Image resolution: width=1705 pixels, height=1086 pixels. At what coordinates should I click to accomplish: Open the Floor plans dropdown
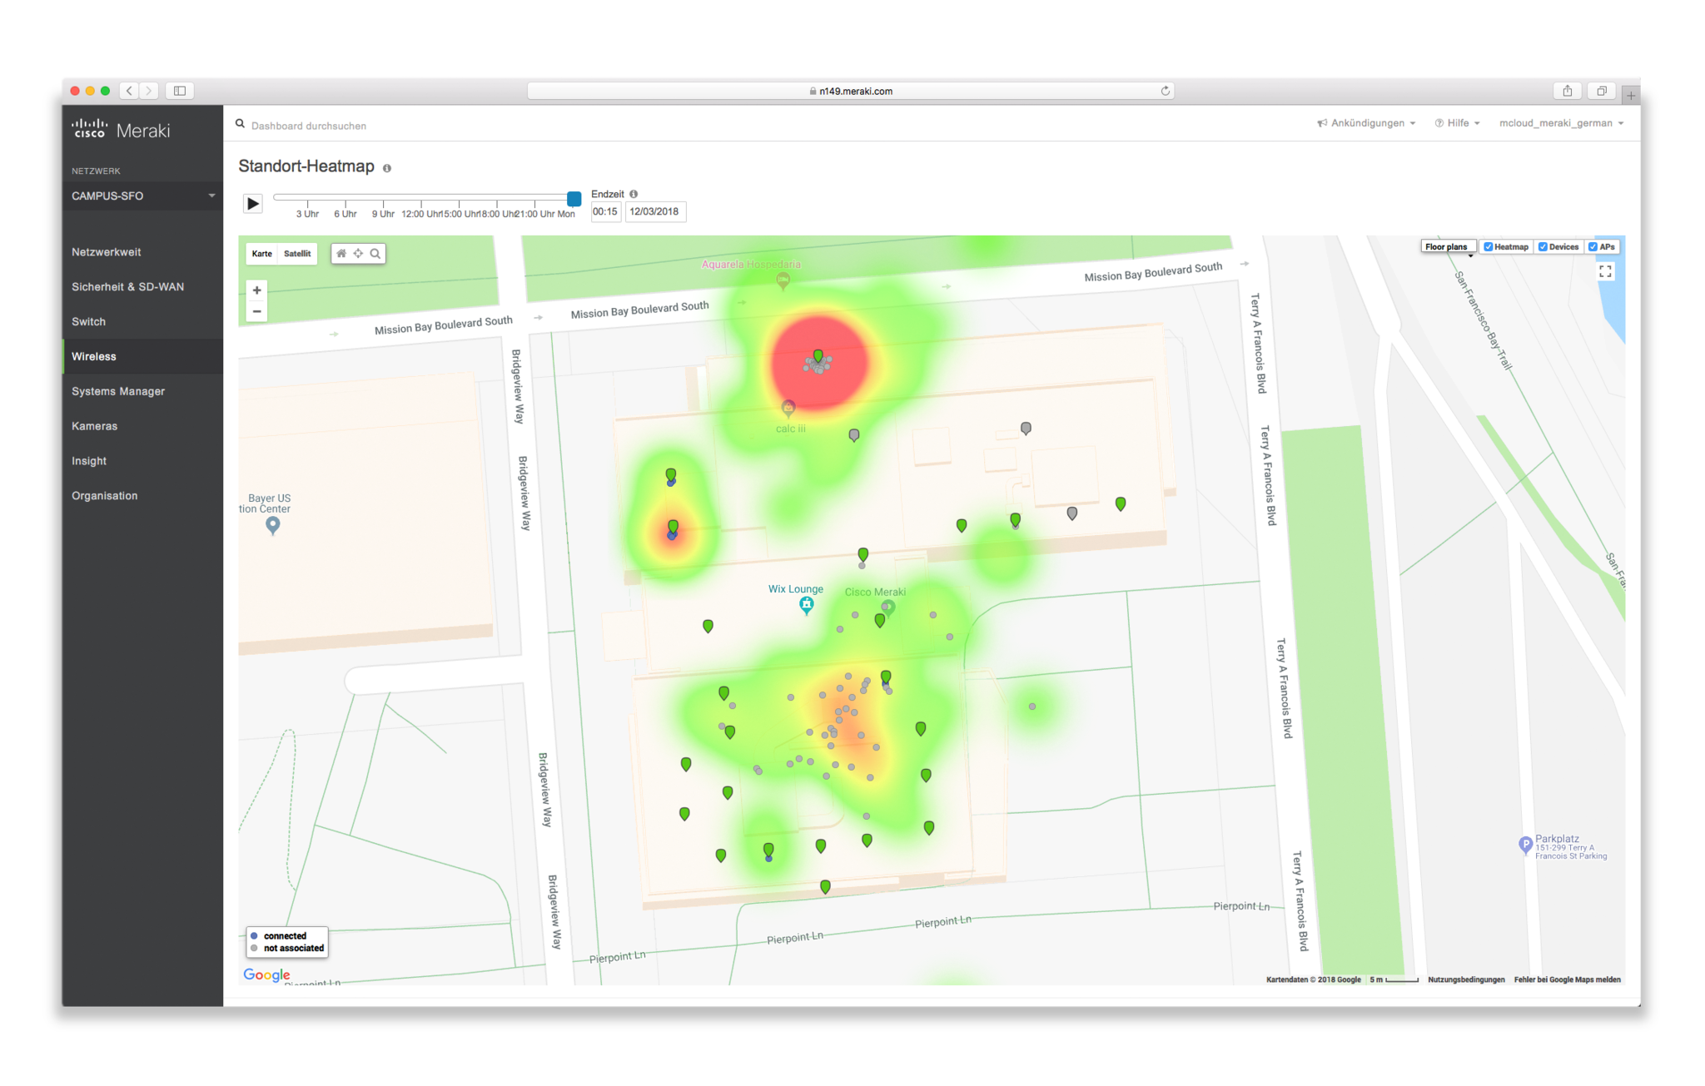1447,247
